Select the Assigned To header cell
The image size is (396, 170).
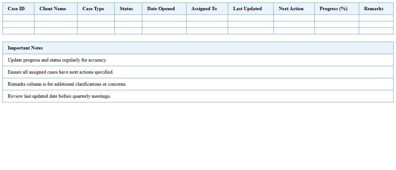207,9
